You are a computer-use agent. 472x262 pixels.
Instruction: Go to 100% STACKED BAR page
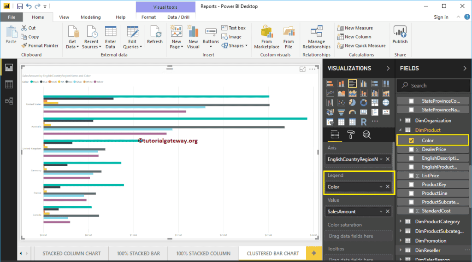[138, 253]
